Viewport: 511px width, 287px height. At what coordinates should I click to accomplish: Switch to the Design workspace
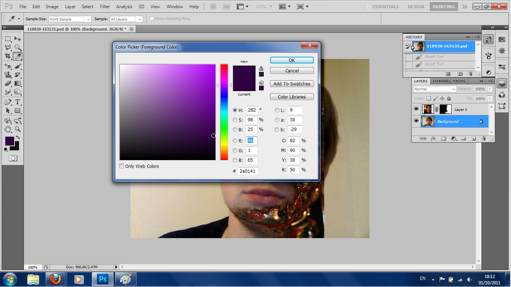[x=416, y=7]
